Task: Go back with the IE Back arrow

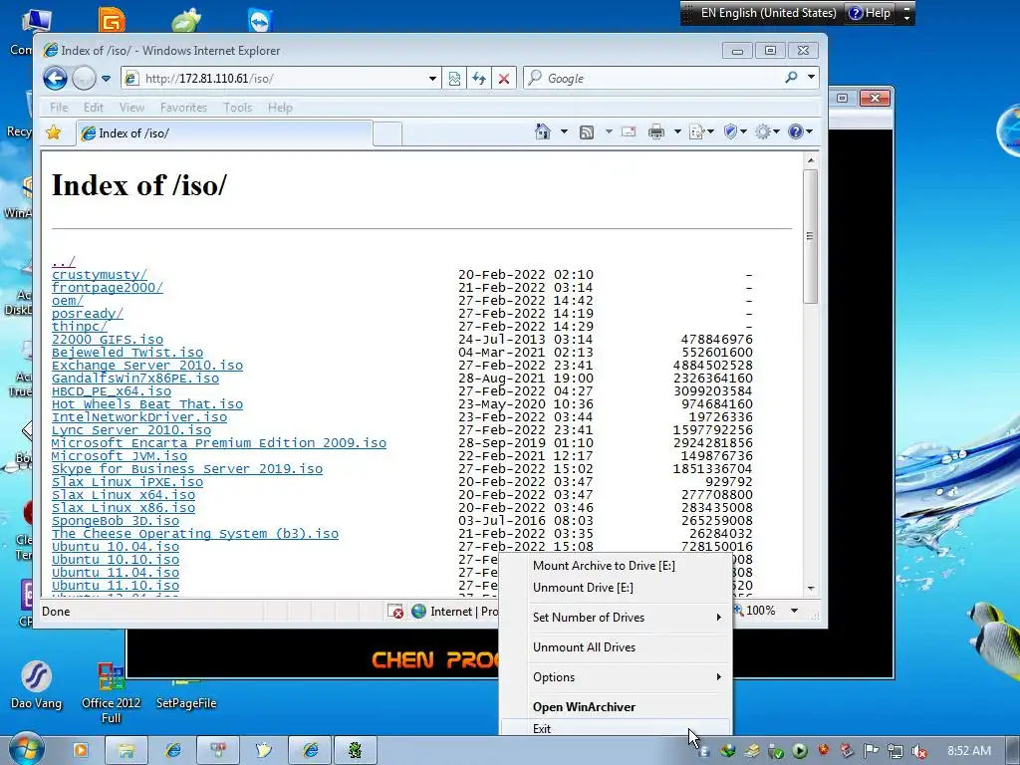Action: pyautogui.click(x=56, y=79)
